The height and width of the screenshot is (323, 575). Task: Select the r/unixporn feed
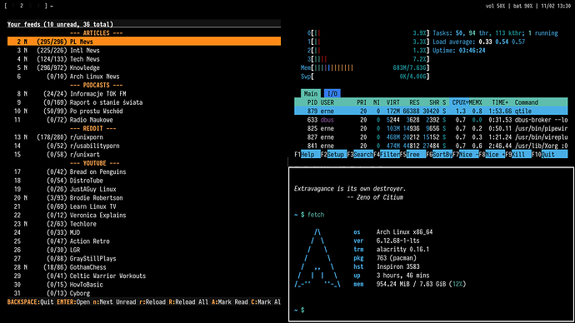pos(144,137)
